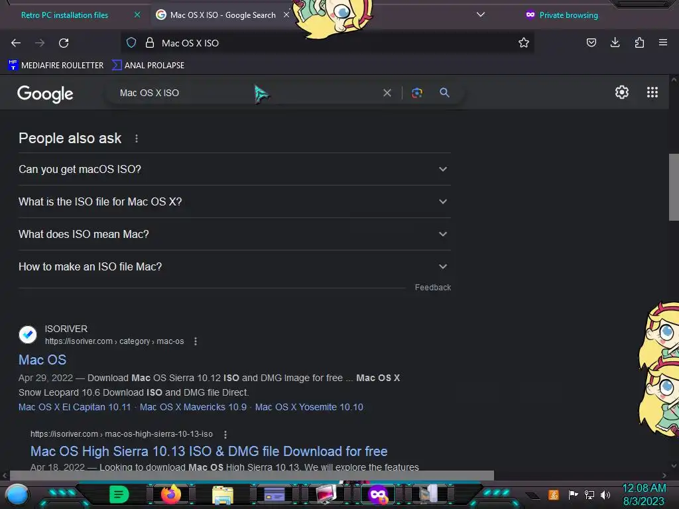The width and height of the screenshot is (679, 509).
Task: Switch to Retro PC installation files tab
Action: tap(64, 15)
